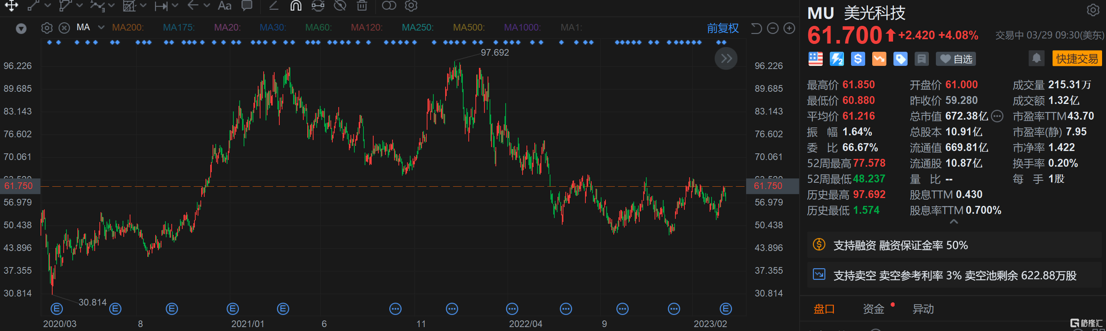Select the wave polyline drawing tool
The width and height of the screenshot is (1106, 331).
pos(97,5)
